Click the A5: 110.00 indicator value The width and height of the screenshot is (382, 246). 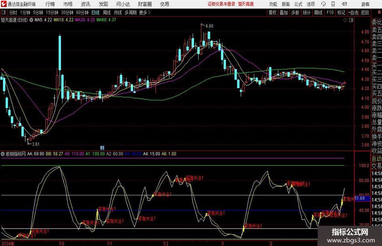[x=74, y=153]
